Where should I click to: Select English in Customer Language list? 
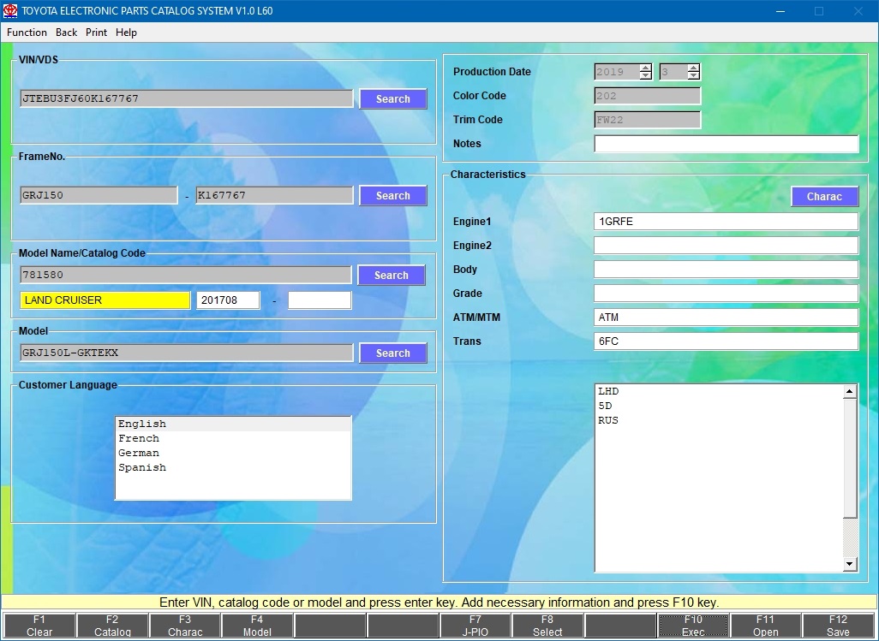tap(233, 424)
